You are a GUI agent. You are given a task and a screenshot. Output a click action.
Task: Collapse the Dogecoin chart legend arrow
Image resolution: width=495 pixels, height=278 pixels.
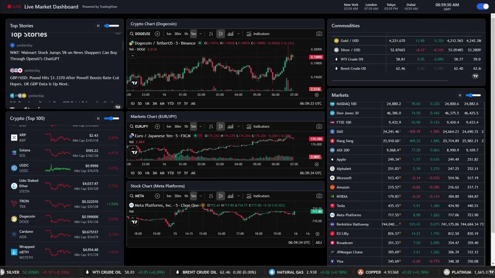click(132, 56)
